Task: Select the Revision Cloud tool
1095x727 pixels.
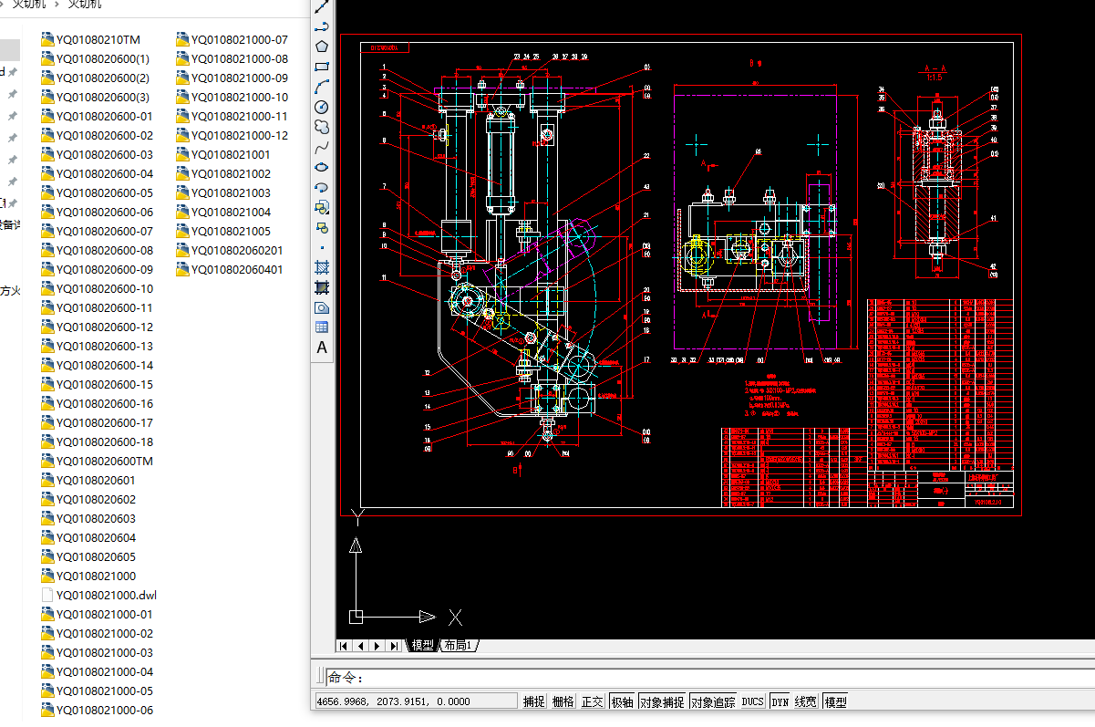Action: click(x=321, y=127)
